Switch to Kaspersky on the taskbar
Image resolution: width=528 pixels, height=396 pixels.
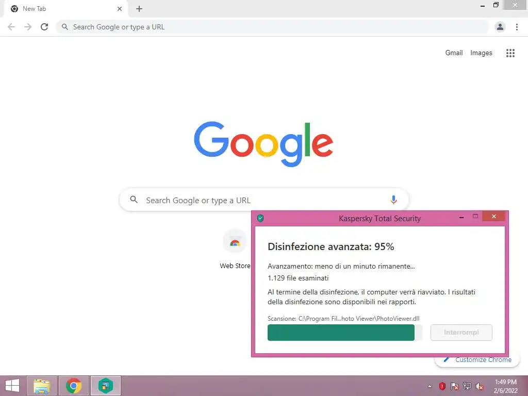coord(106,386)
